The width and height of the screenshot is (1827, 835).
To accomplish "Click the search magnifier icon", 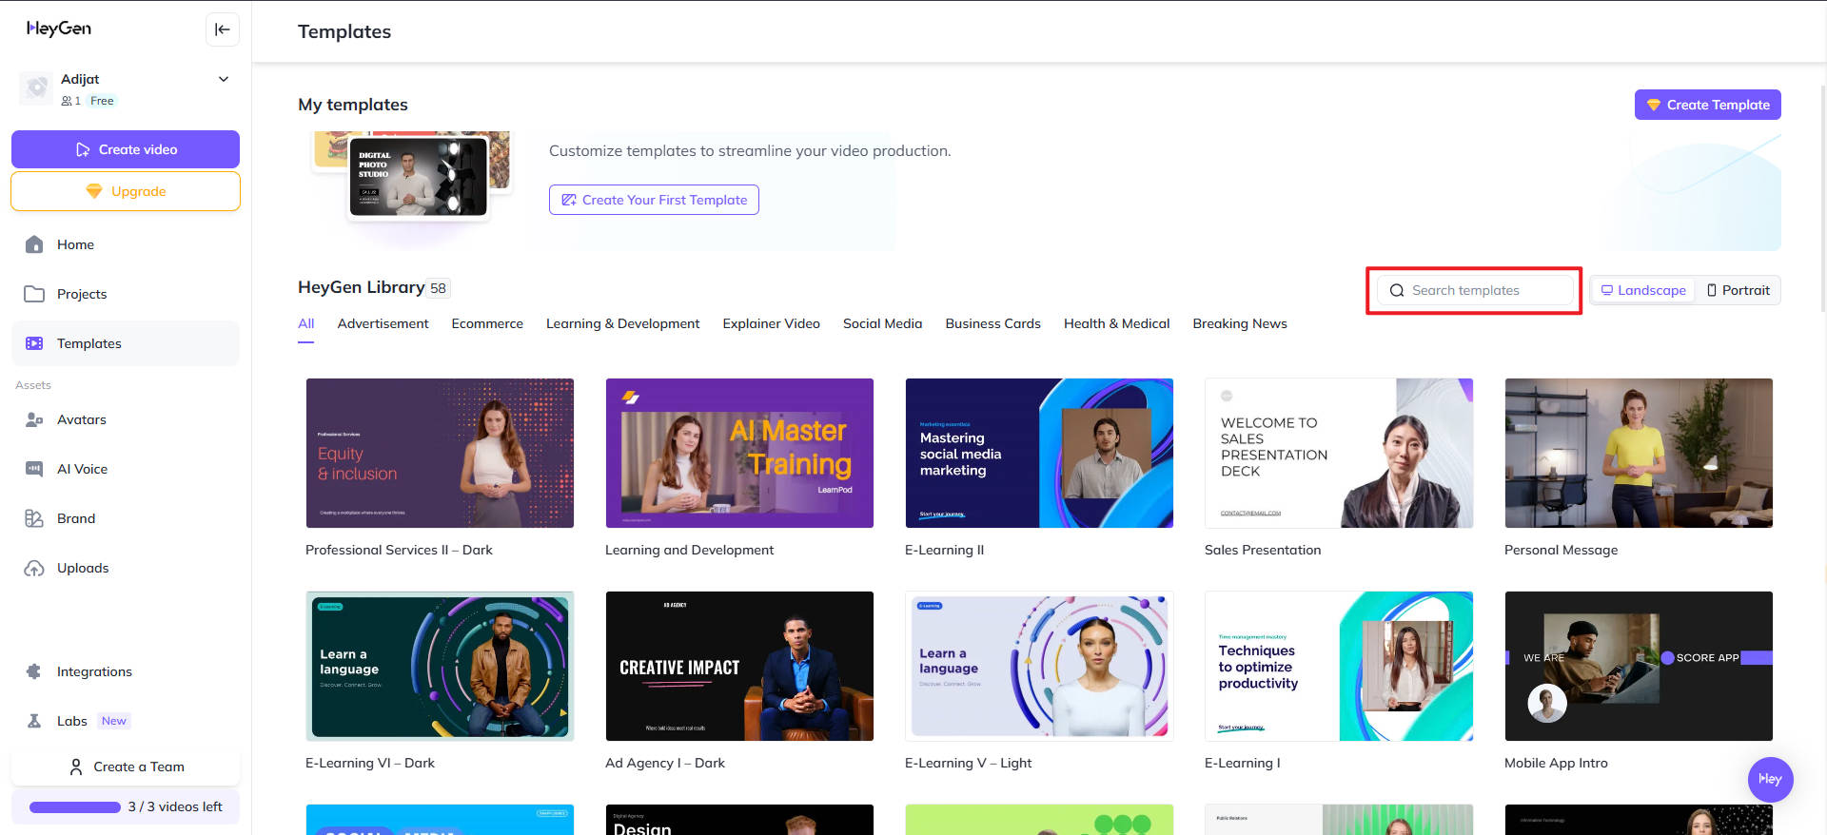I will click(x=1397, y=290).
